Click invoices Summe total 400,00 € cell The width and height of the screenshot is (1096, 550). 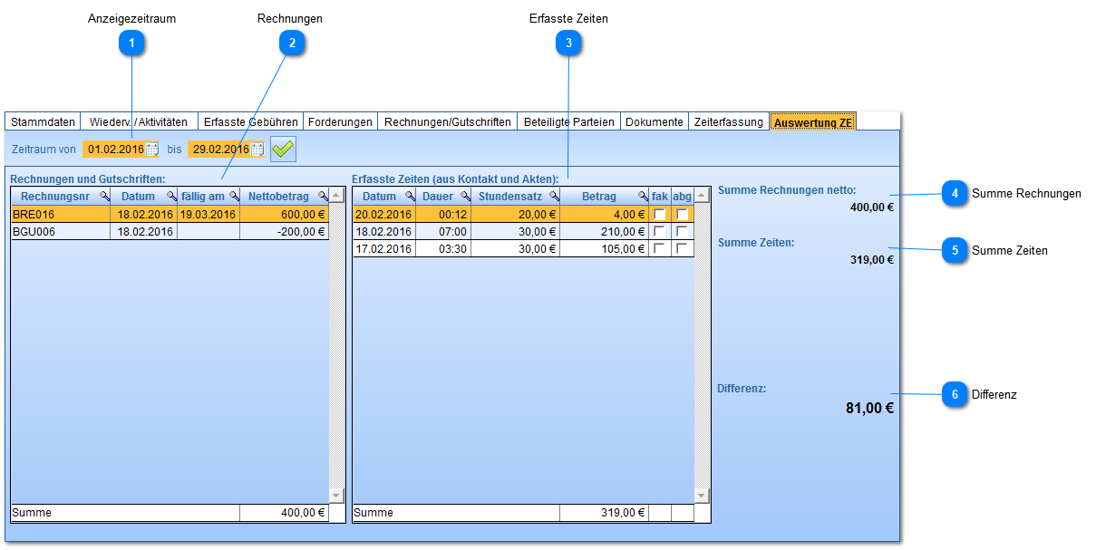coord(284,513)
